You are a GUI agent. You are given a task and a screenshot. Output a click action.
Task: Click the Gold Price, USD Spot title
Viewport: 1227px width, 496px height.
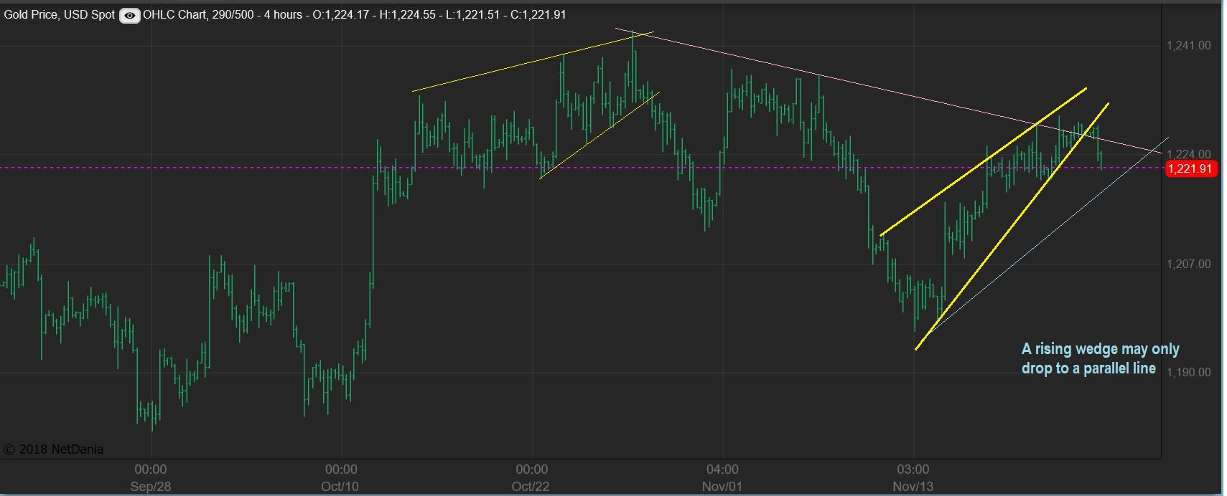pos(60,14)
